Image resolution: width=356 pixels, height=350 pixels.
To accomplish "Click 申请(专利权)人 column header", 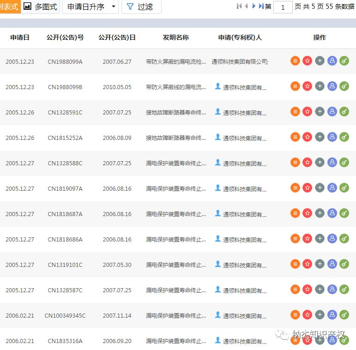I will tap(240, 37).
